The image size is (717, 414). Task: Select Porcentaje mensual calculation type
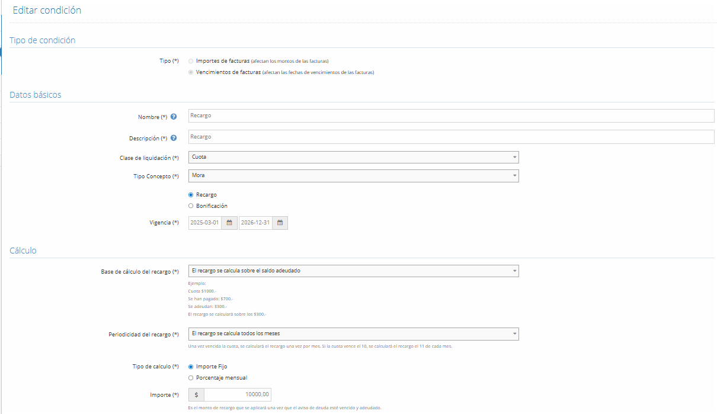(x=190, y=378)
